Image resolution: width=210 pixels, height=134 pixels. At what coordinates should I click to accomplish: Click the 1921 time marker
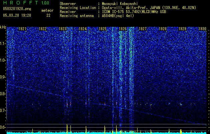pos(22,28)
